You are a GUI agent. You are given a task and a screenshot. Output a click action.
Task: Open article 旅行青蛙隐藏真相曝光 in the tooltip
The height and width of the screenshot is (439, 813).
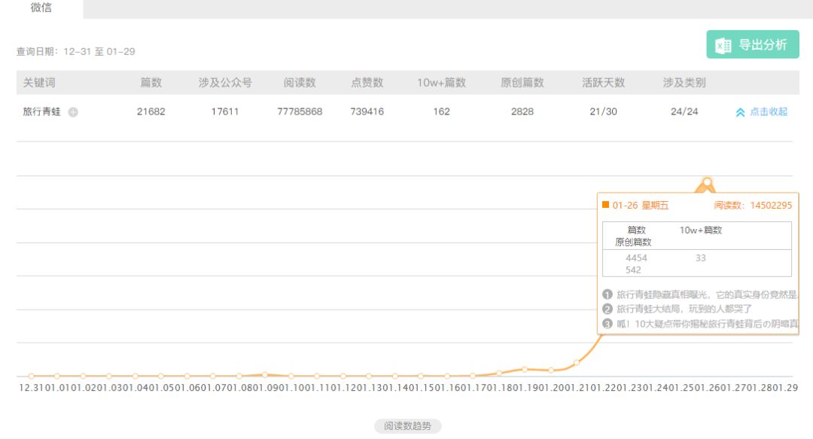pos(705,294)
